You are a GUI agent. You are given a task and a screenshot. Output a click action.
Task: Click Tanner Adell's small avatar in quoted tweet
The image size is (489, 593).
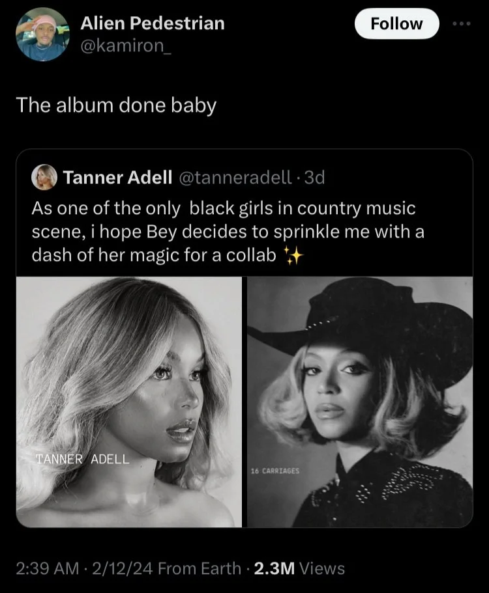tap(45, 177)
